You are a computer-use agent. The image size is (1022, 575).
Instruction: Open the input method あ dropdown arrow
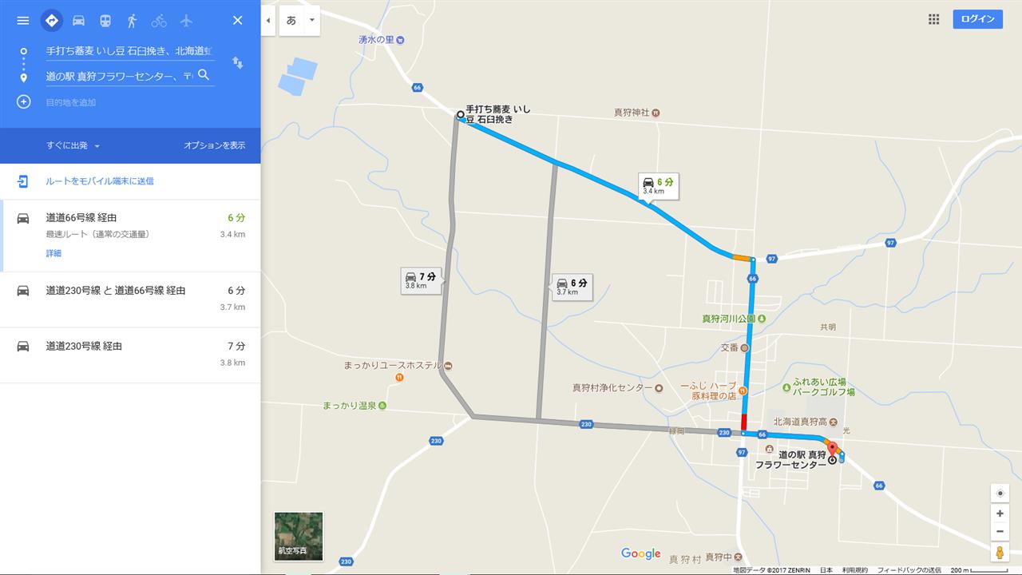coord(311,20)
